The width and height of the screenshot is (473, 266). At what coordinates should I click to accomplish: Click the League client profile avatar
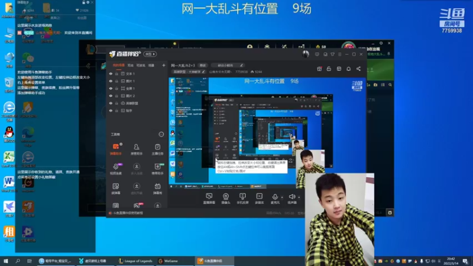coord(348,46)
